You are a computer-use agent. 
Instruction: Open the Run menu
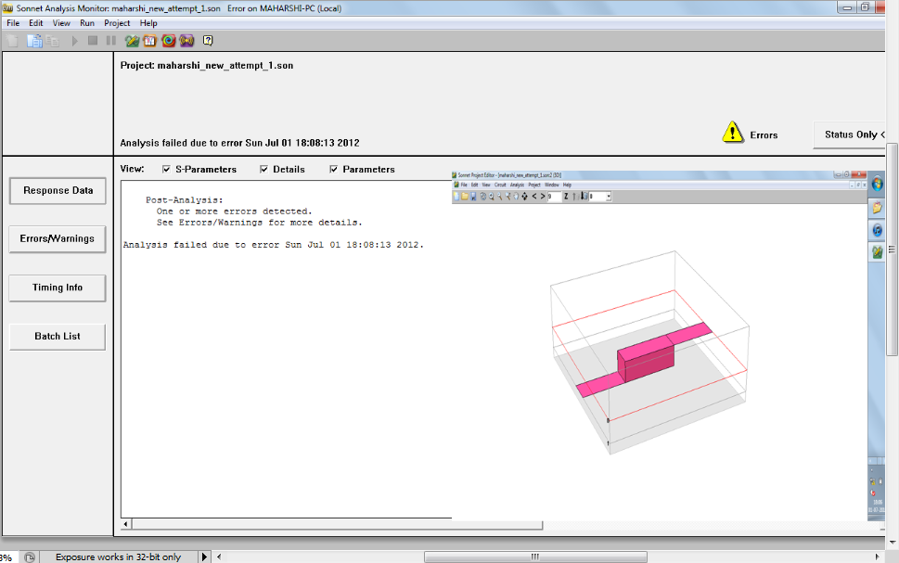click(x=87, y=22)
